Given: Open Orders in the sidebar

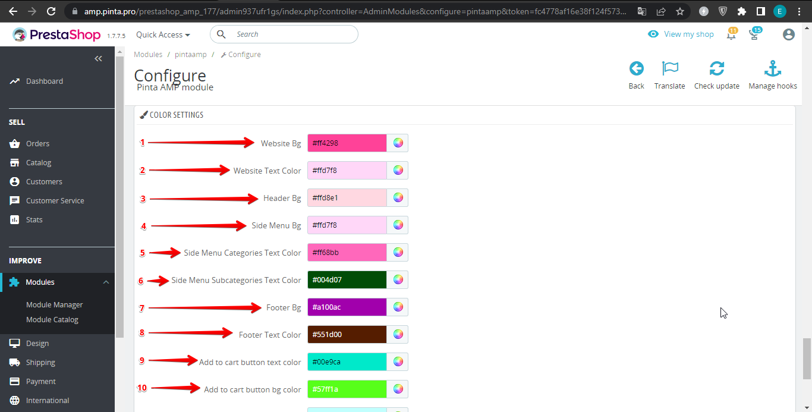Looking at the screenshot, I should coord(37,143).
